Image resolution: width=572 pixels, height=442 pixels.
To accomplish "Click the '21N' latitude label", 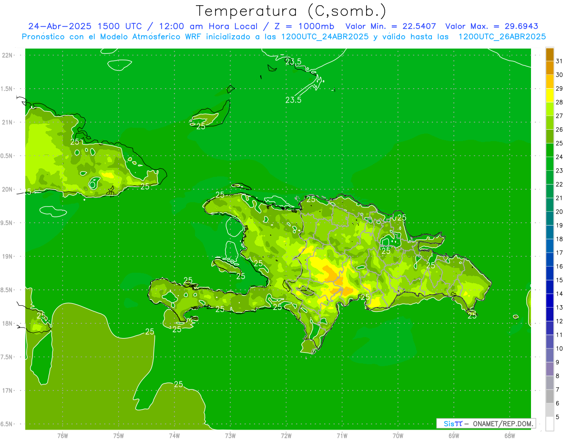I will pyautogui.click(x=8, y=122).
